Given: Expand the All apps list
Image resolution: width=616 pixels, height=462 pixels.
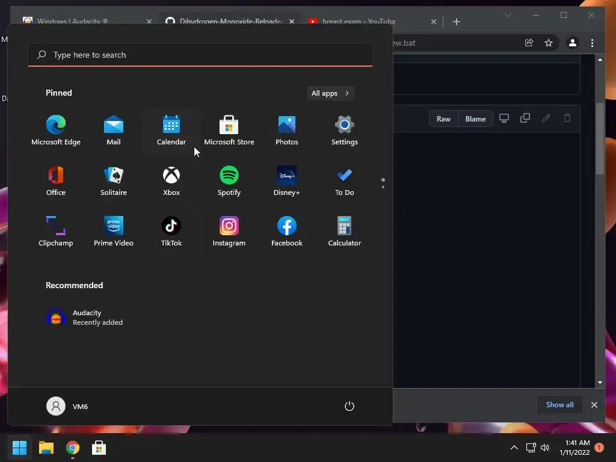Looking at the screenshot, I should pyautogui.click(x=330, y=93).
